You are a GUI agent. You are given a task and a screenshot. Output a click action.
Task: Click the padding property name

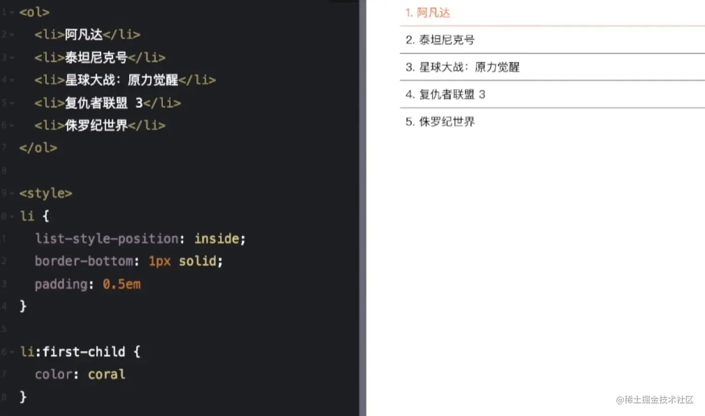(61, 284)
